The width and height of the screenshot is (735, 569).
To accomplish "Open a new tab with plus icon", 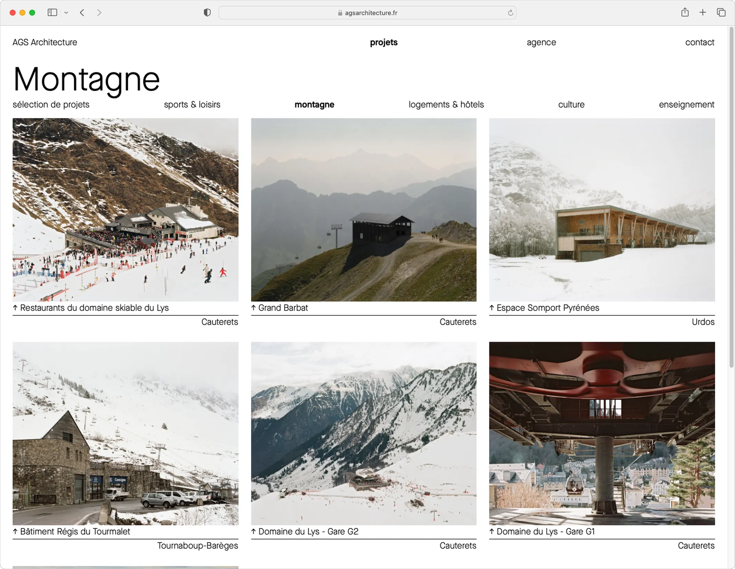I will (703, 13).
